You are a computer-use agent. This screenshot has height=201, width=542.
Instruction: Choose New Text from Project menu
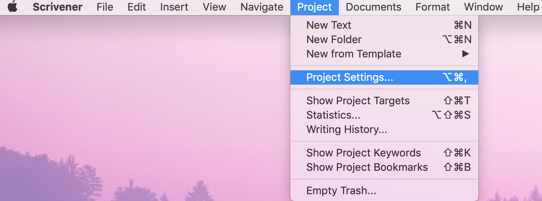[329, 25]
